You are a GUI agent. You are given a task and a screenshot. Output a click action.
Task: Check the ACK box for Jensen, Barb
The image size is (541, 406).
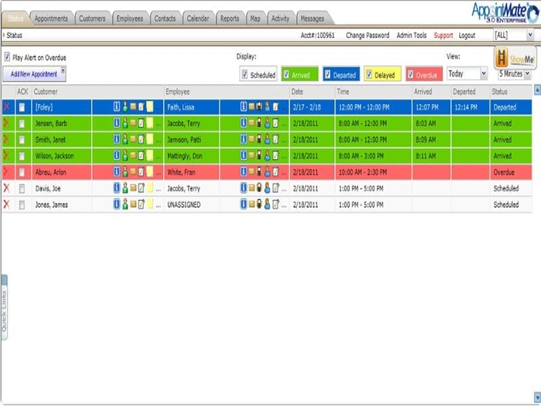[x=22, y=124]
